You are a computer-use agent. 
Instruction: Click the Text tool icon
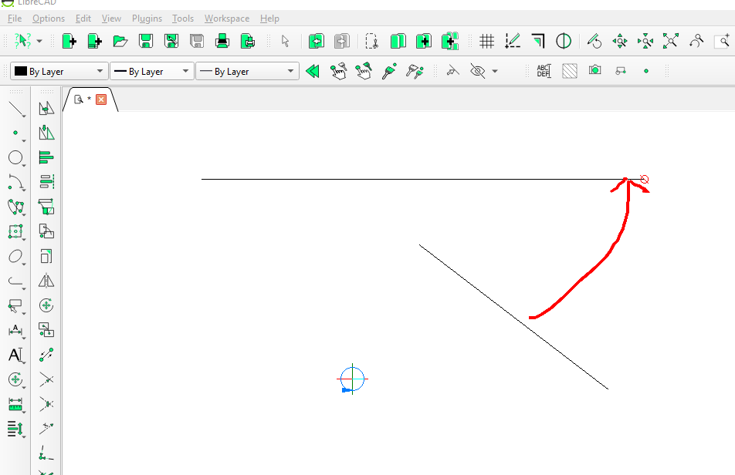pyautogui.click(x=15, y=355)
